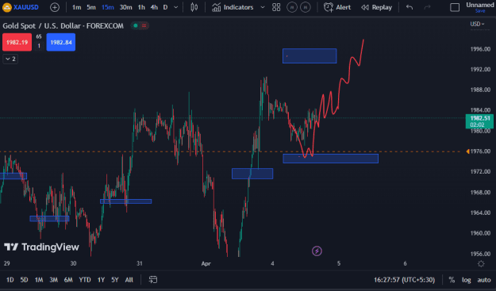Open the timezone 16:27:57 (UTC+5:30) menu
This screenshot has width=496, height=291.
tap(404, 280)
